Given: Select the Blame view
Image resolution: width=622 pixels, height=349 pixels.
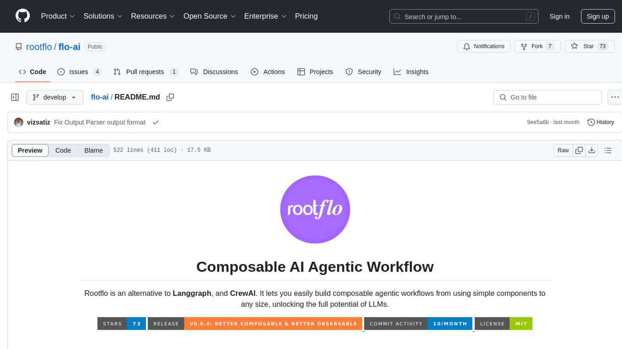Looking at the screenshot, I should point(93,150).
